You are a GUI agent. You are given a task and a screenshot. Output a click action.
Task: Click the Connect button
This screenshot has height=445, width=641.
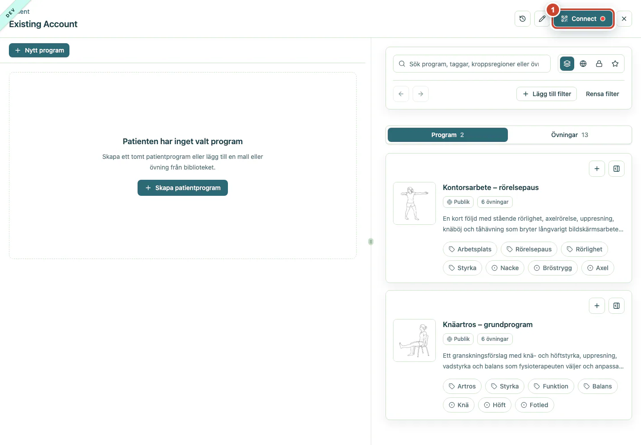(x=583, y=19)
